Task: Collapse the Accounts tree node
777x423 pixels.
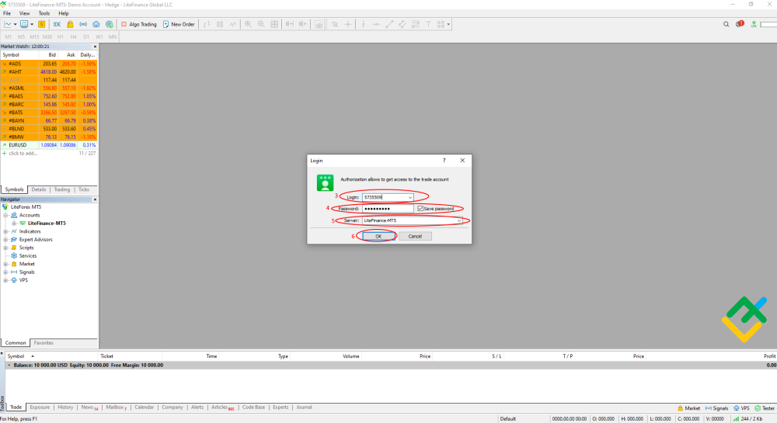Action: [6, 215]
